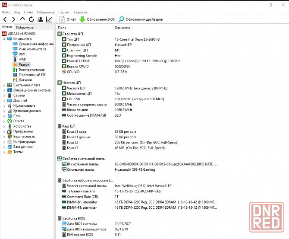
Task: Open the Отчёт menu
Action: pos(28,12)
